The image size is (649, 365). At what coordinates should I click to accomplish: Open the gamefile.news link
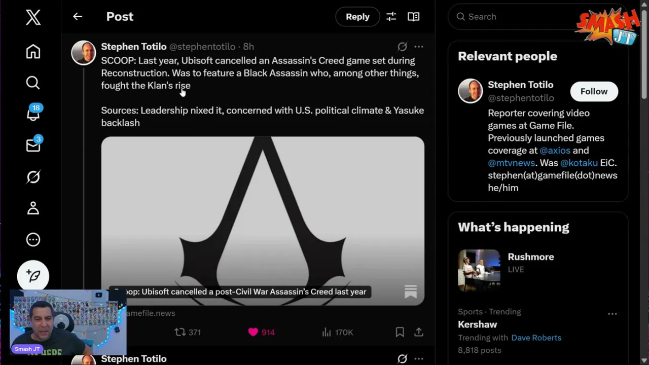tap(150, 313)
